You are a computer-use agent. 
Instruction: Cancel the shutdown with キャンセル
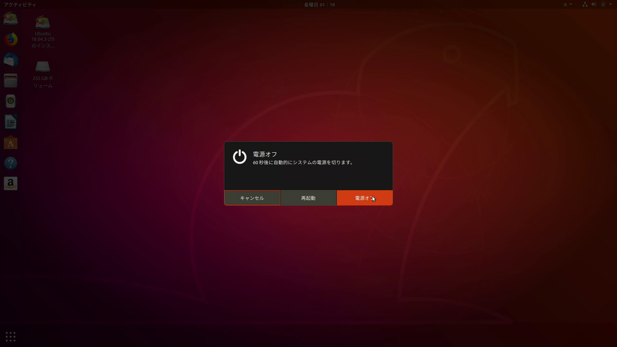coord(252,198)
